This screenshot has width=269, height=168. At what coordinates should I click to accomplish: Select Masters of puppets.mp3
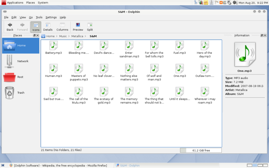pos(79,72)
